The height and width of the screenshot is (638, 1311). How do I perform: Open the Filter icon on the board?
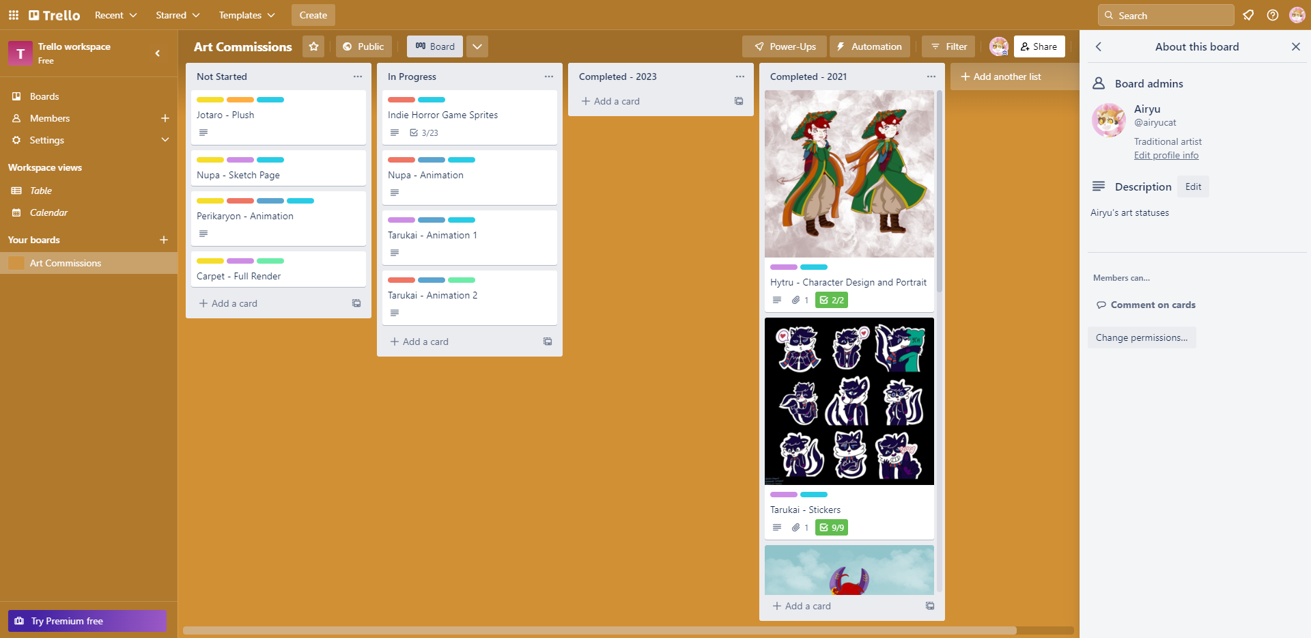point(936,46)
